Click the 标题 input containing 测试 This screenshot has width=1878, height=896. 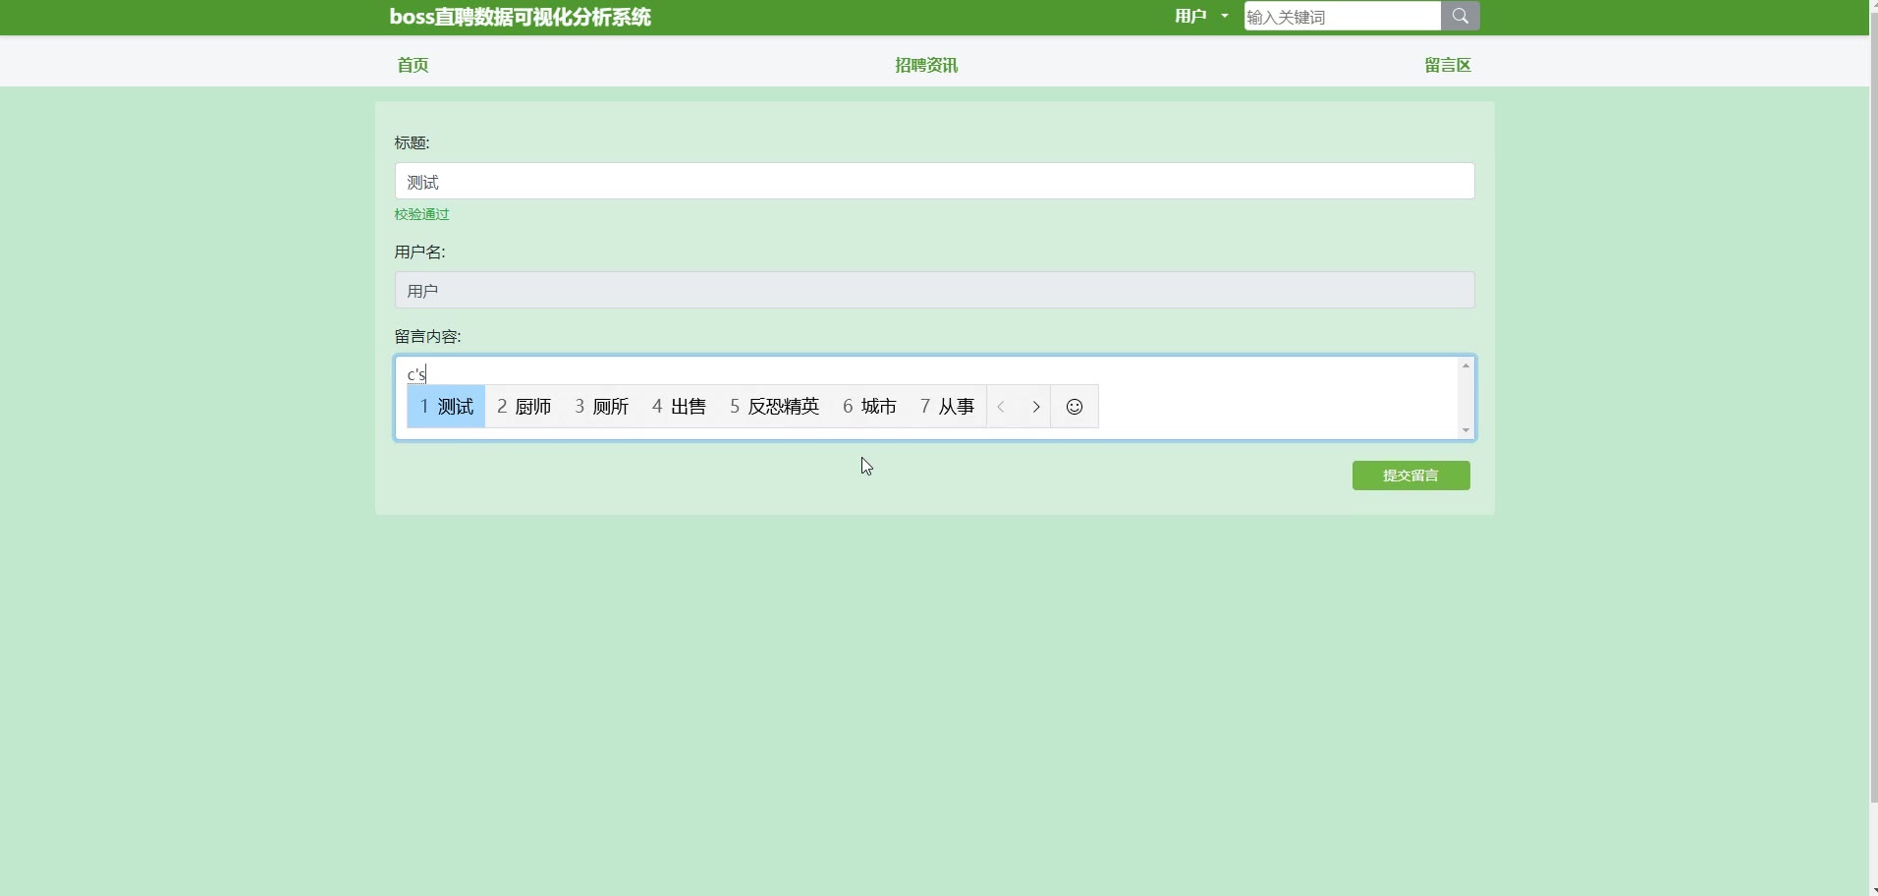pyautogui.click(x=934, y=181)
